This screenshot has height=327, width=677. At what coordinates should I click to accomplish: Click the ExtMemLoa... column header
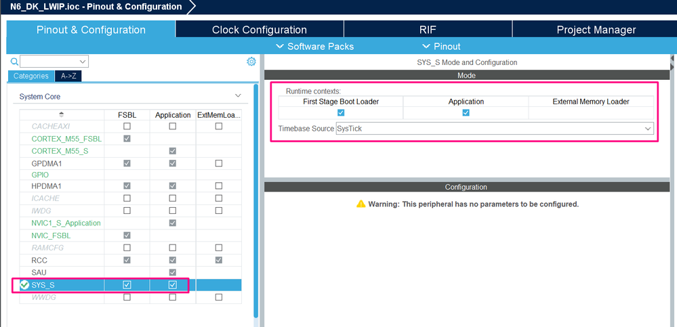(218, 115)
